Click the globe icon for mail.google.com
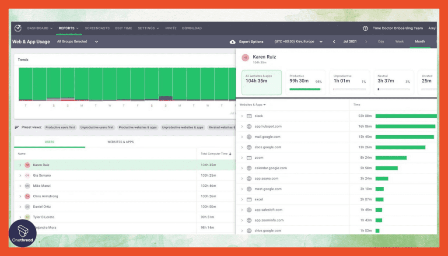Viewport: 448px width, 256px height. [249, 137]
